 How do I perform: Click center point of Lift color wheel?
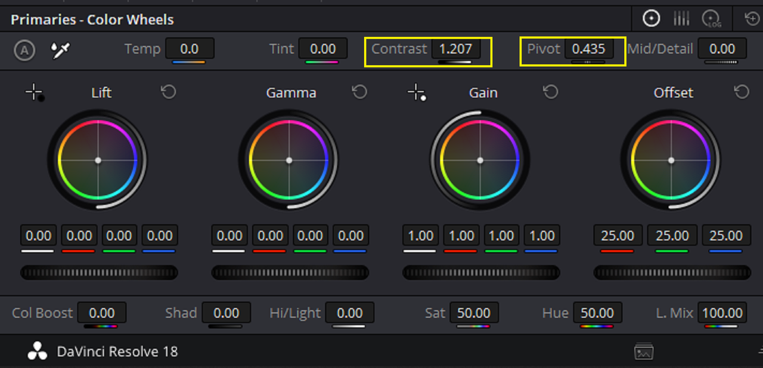tap(98, 160)
